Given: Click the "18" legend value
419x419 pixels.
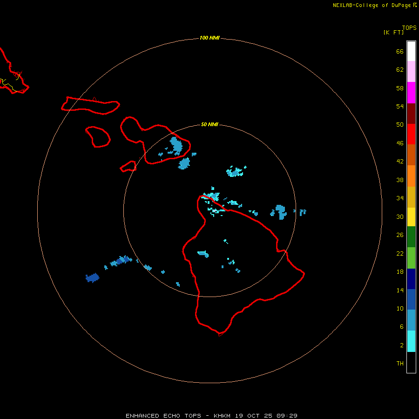Looking at the screenshot, I should point(400,272).
